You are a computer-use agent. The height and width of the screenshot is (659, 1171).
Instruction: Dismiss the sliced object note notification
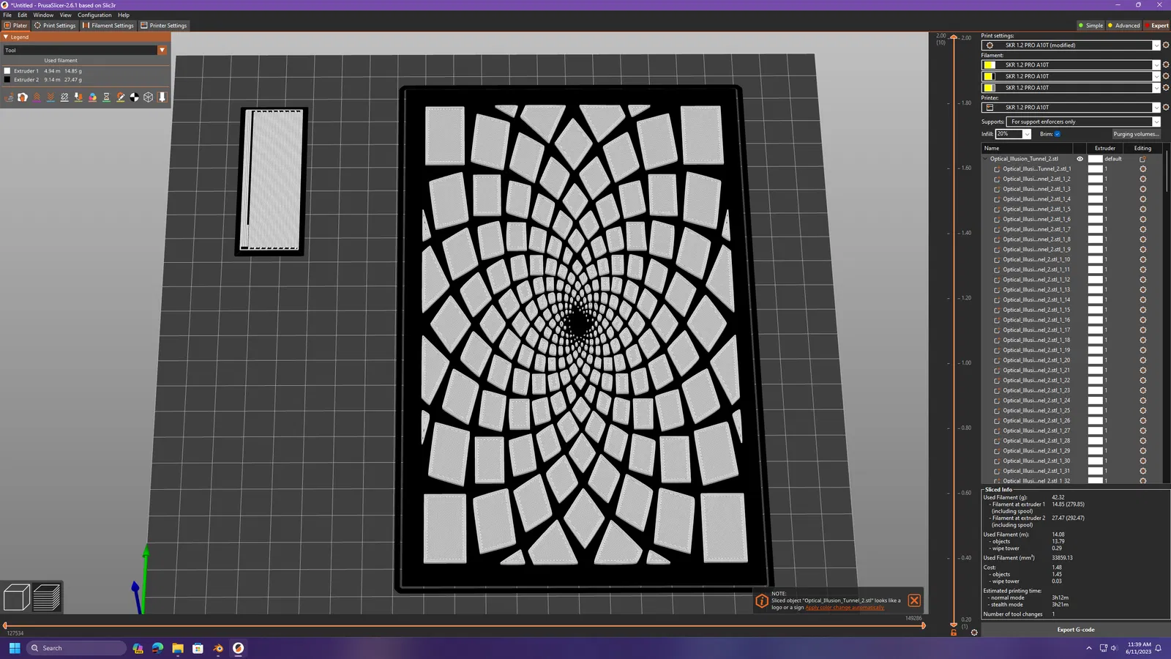[914, 600]
